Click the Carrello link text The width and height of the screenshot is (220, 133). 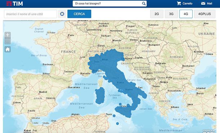[188, 4]
